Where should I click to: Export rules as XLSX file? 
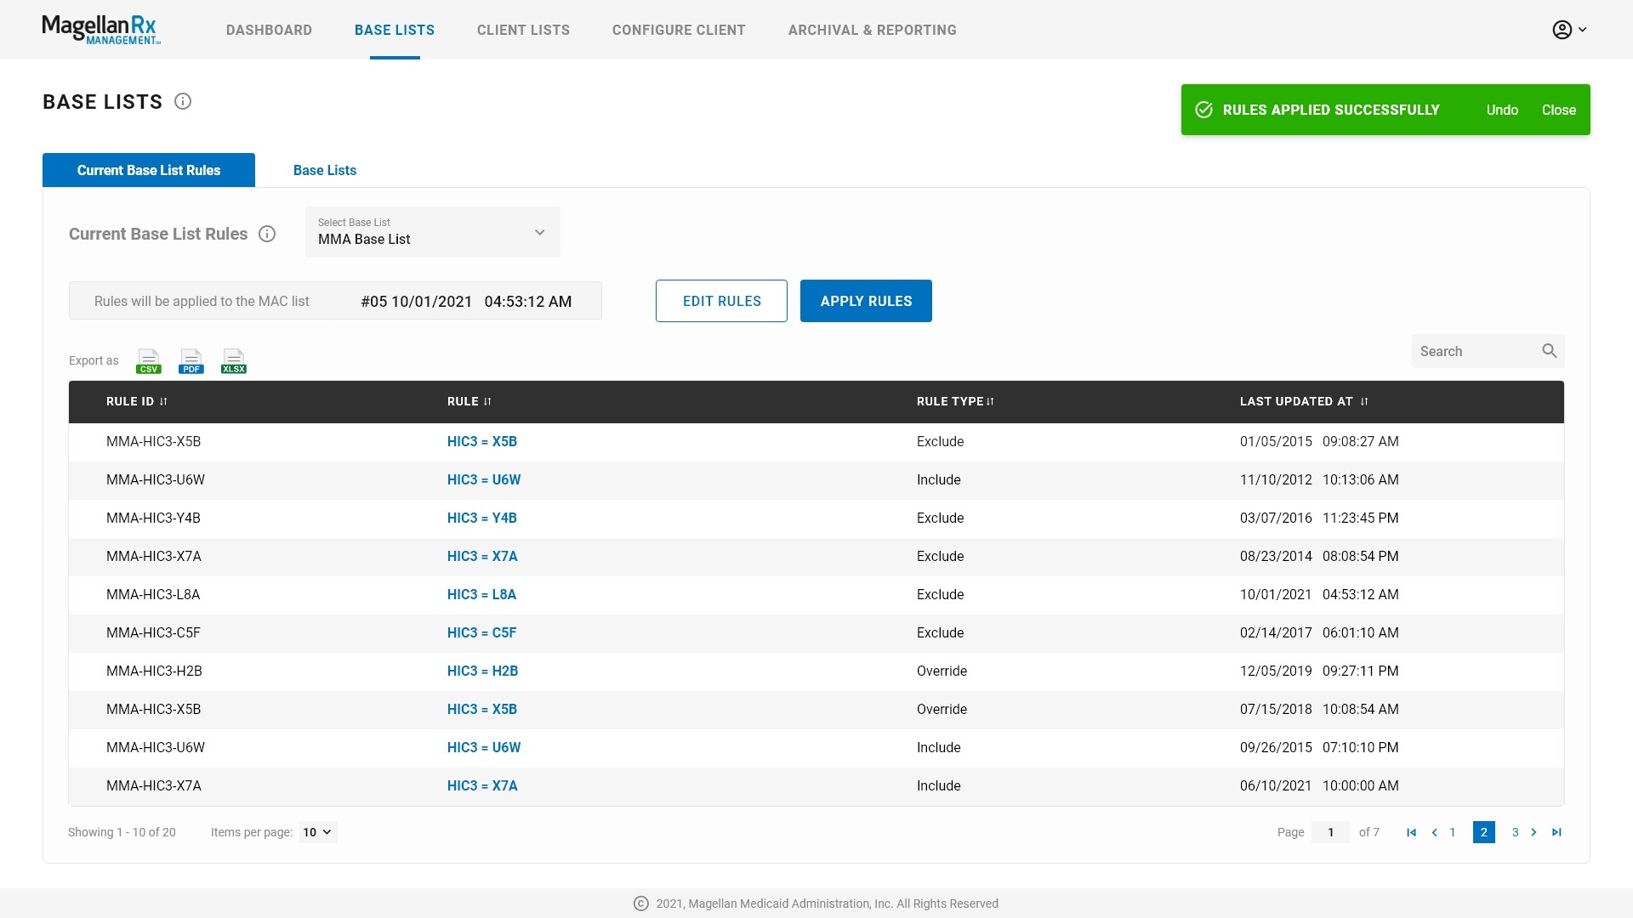pos(234,361)
